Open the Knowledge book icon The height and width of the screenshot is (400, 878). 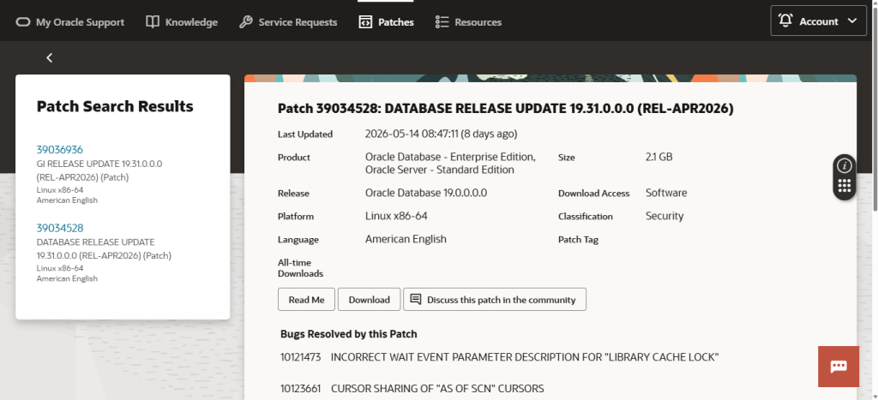153,21
